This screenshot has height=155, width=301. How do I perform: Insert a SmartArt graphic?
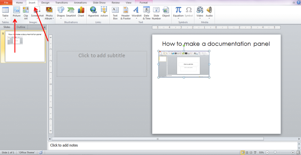(x=71, y=12)
